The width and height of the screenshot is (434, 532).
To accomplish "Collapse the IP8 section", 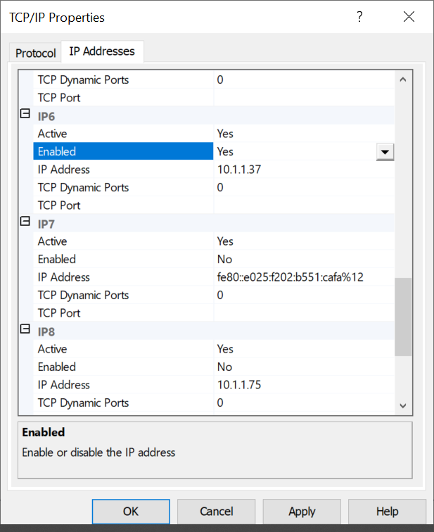I will [25, 330].
